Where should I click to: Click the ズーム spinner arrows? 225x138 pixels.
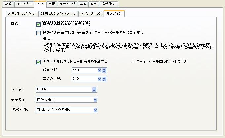click(94, 90)
